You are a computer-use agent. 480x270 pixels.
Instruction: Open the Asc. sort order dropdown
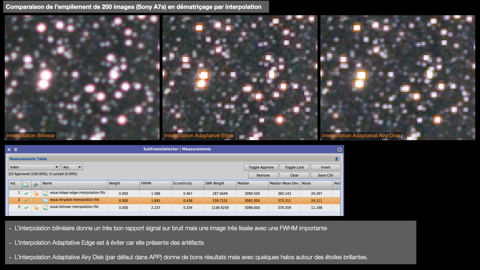tap(72, 167)
